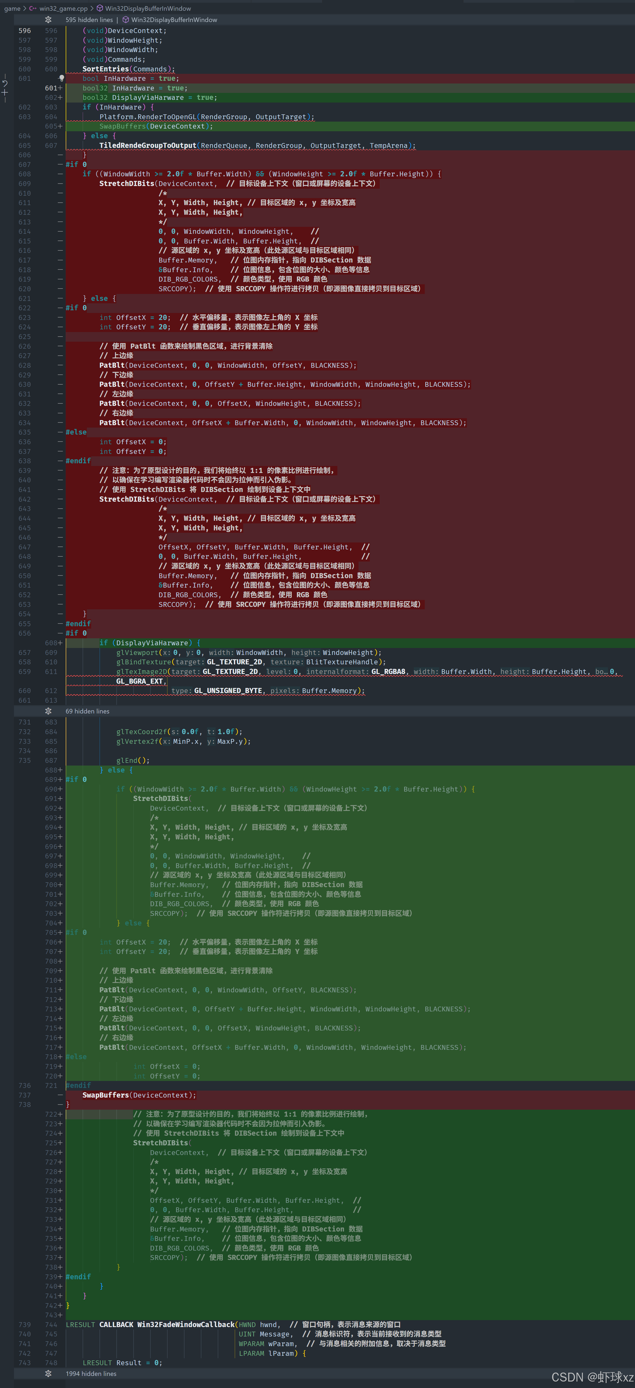
Task: Expand the chevron after 'win32_game.cpp' breadcrumb
Action: point(92,8)
